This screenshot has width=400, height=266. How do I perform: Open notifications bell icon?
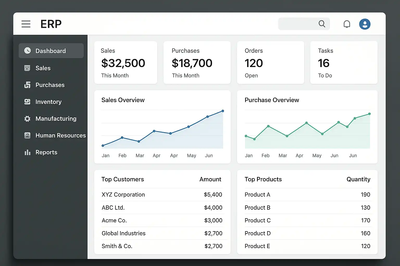[347, 24]
